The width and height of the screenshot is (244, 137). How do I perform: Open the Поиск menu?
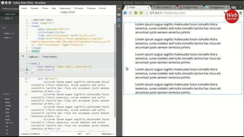(45, 8)
